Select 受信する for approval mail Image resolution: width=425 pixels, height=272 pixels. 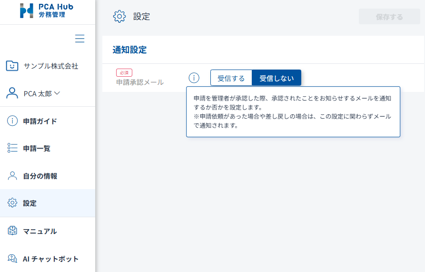click(x=231, y=78)
